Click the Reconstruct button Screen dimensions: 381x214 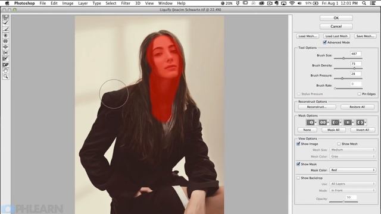click(317, 107)
